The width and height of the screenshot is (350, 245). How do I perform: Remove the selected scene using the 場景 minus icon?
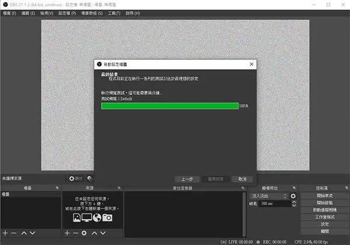coord(14,233)
